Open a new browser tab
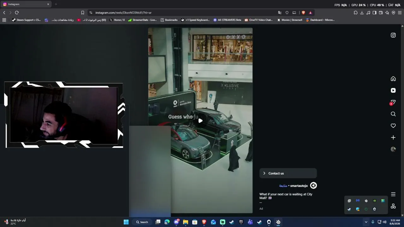The image size is (404, 227). [x=56, y=4]
